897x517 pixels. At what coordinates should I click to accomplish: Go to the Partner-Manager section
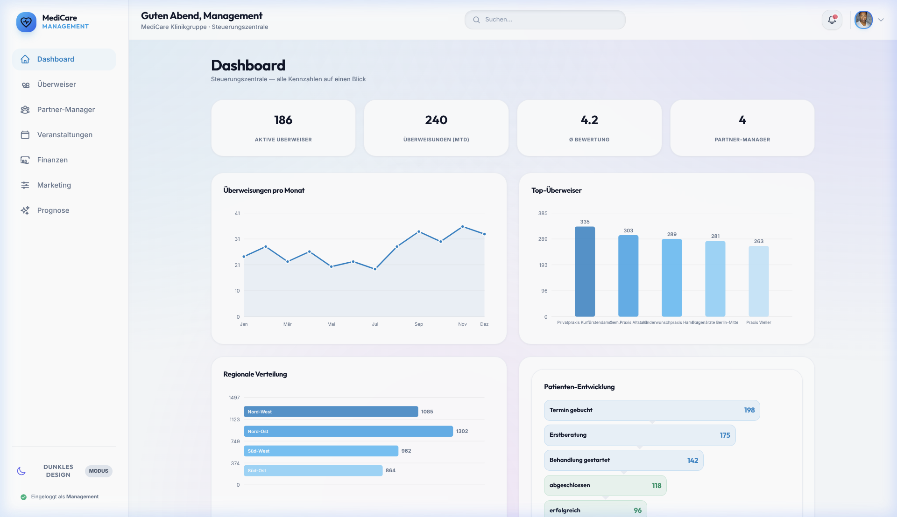[x=64, y=110]
